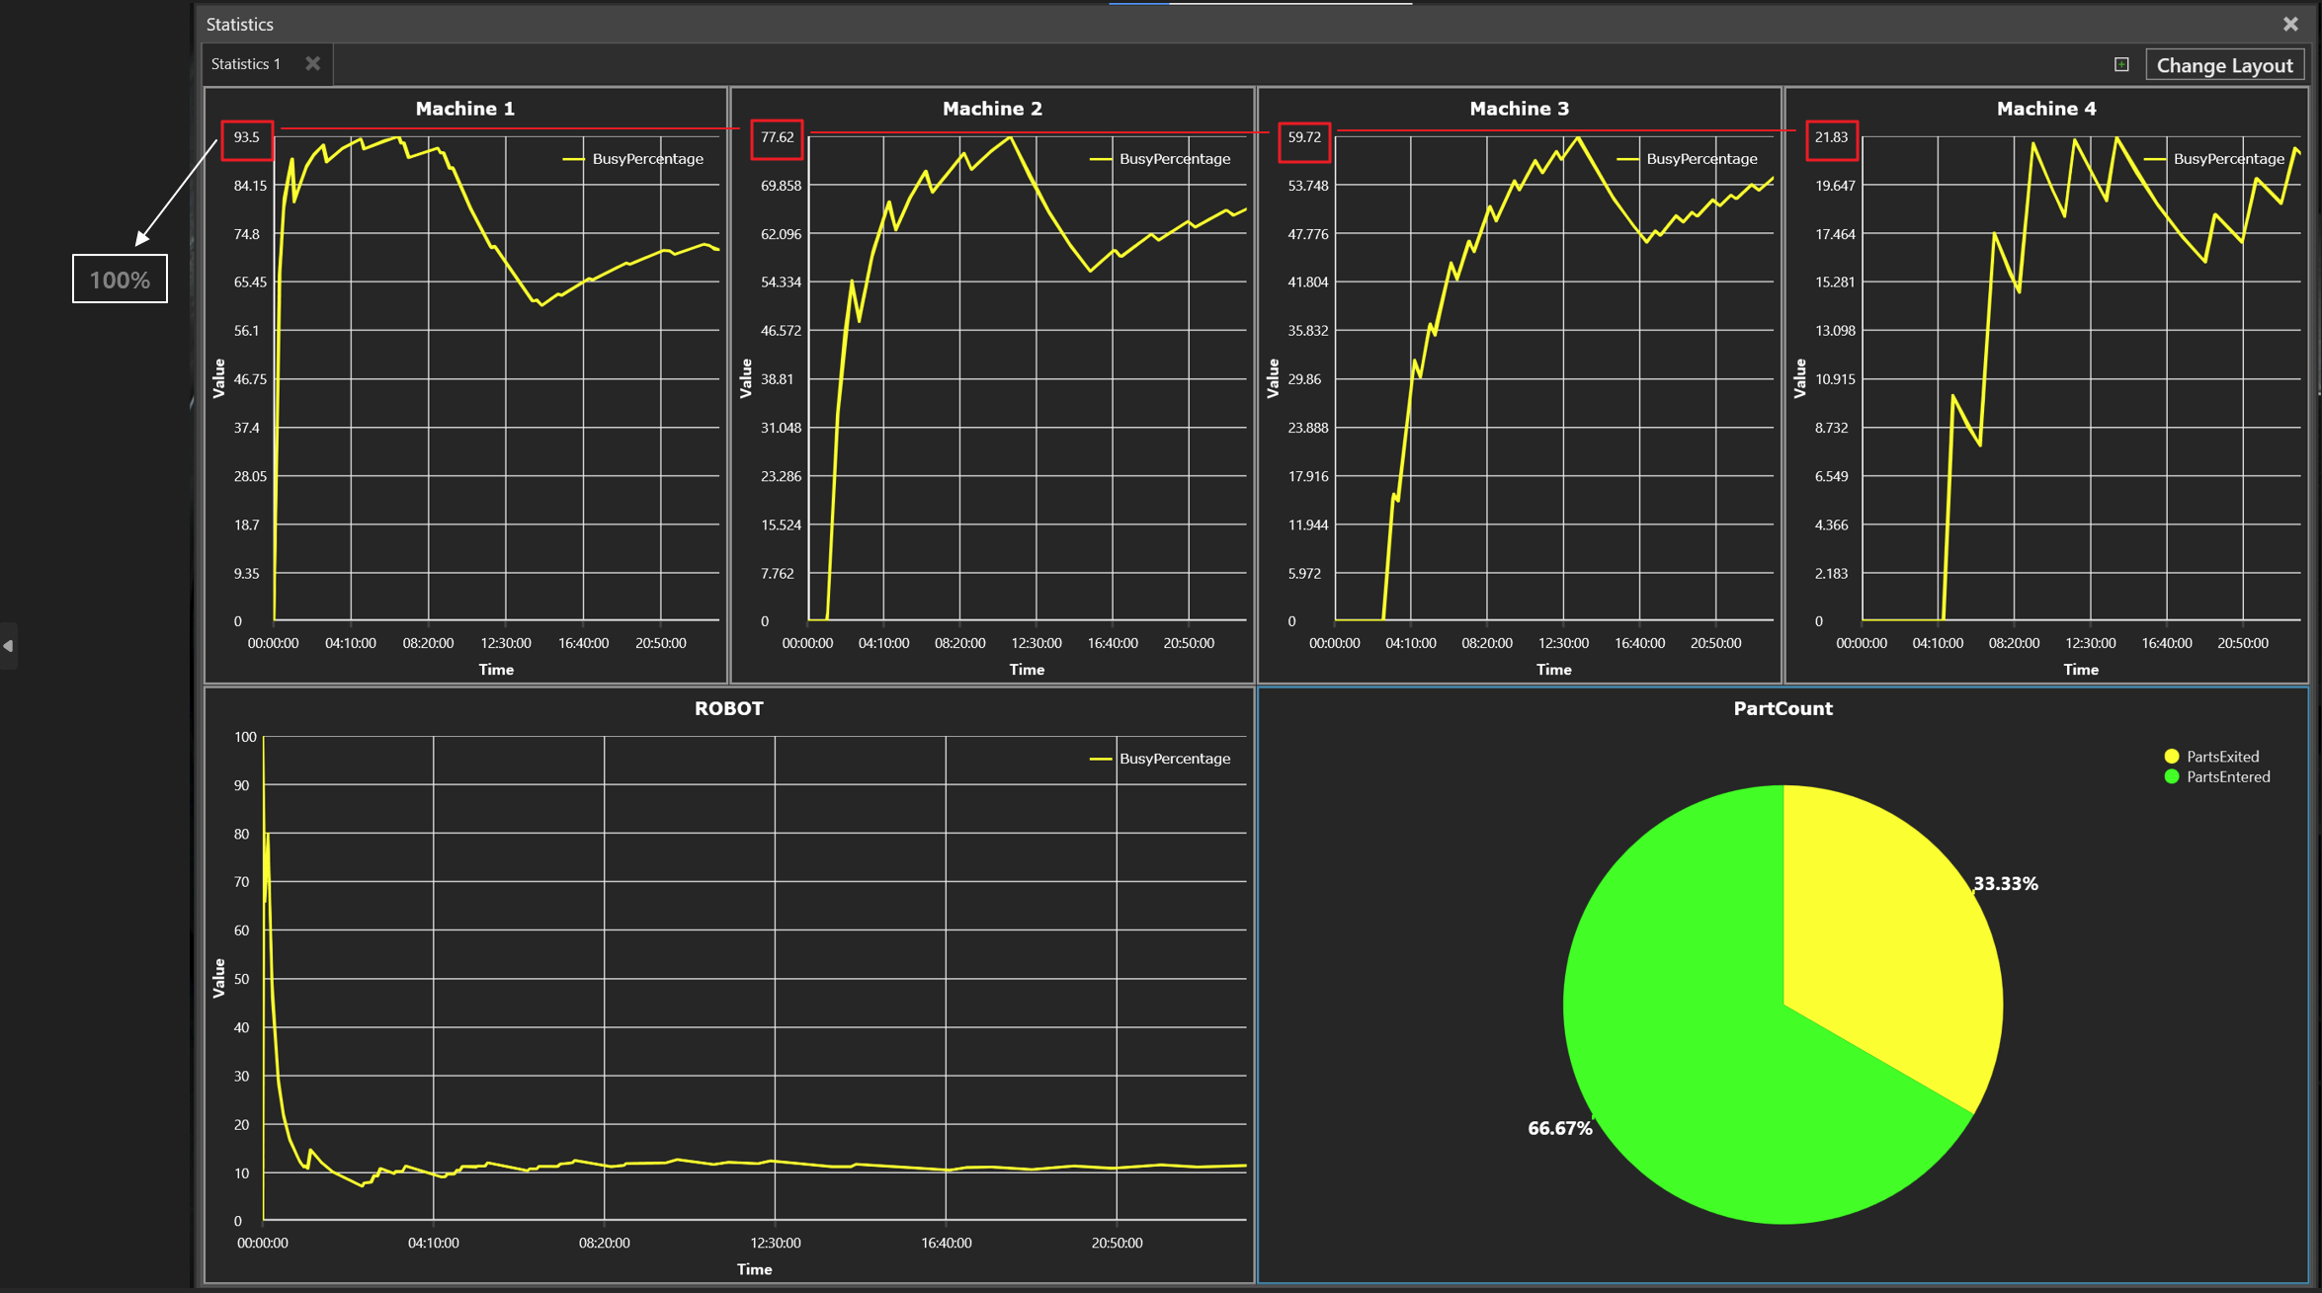Click the Machine 1 chart title
This screenshot has height=1293, width=2322.
tap(464, 109)
